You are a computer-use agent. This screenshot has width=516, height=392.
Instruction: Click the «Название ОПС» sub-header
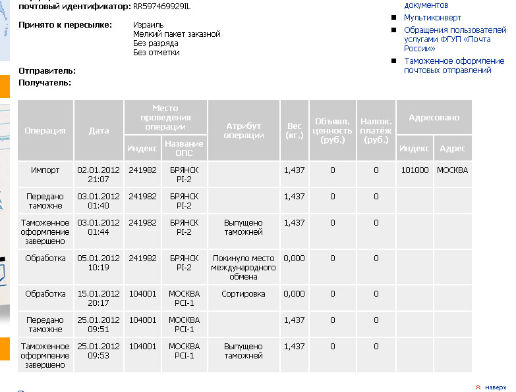coord(184,149)
